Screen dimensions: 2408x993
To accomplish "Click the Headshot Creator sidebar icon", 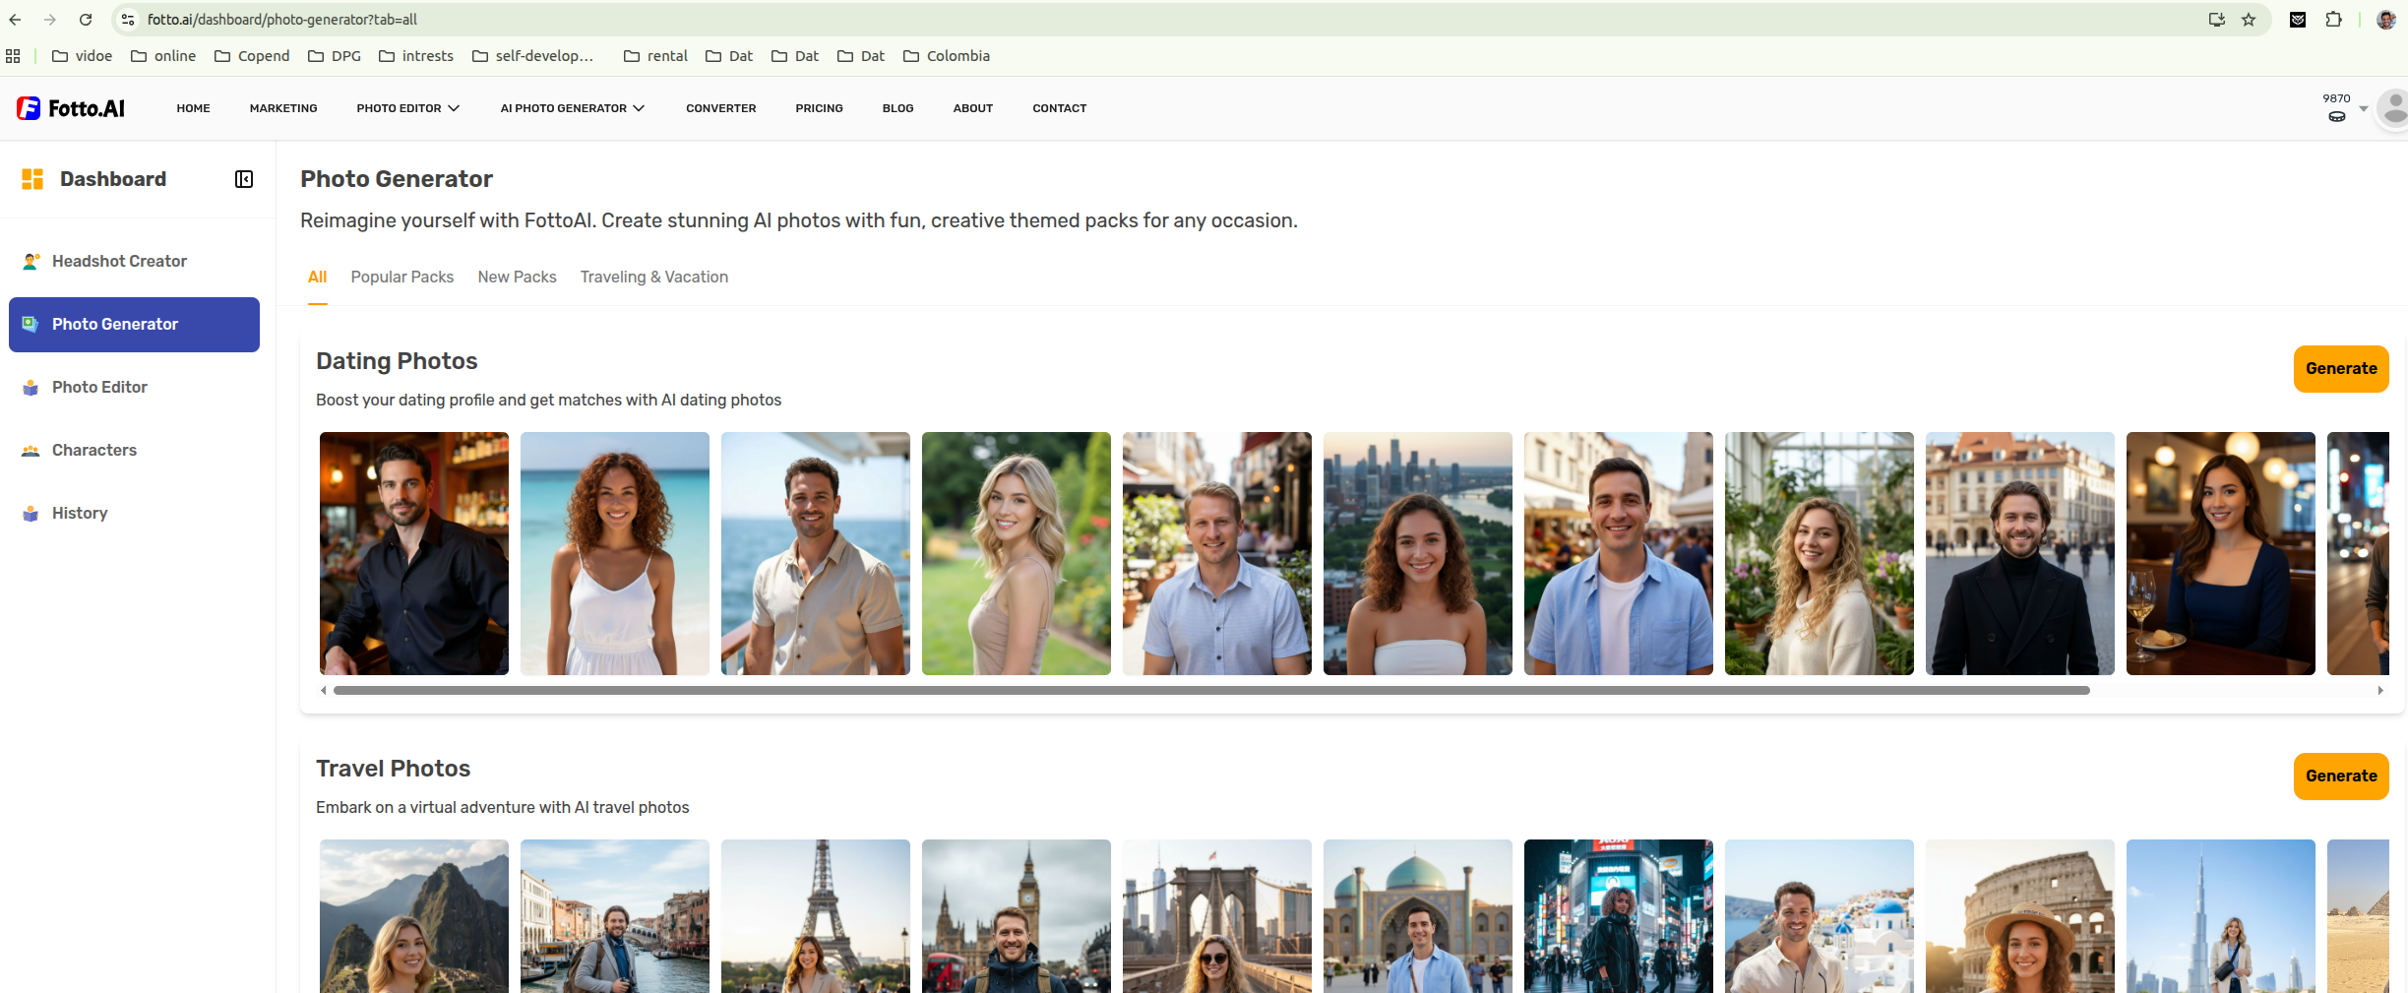I will pyautogui.click(x=31, y=261).
